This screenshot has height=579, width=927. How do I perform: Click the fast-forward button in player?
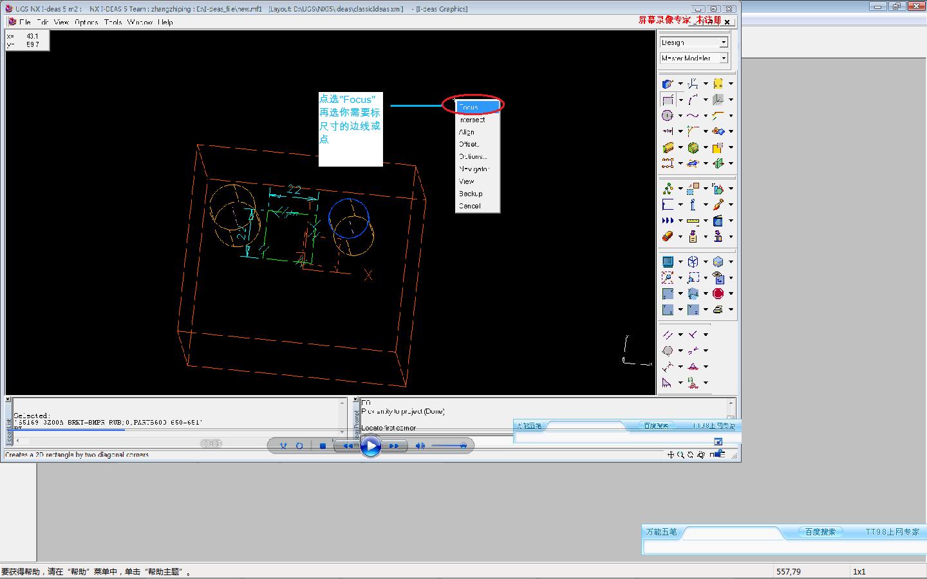(x=394, y=446)
